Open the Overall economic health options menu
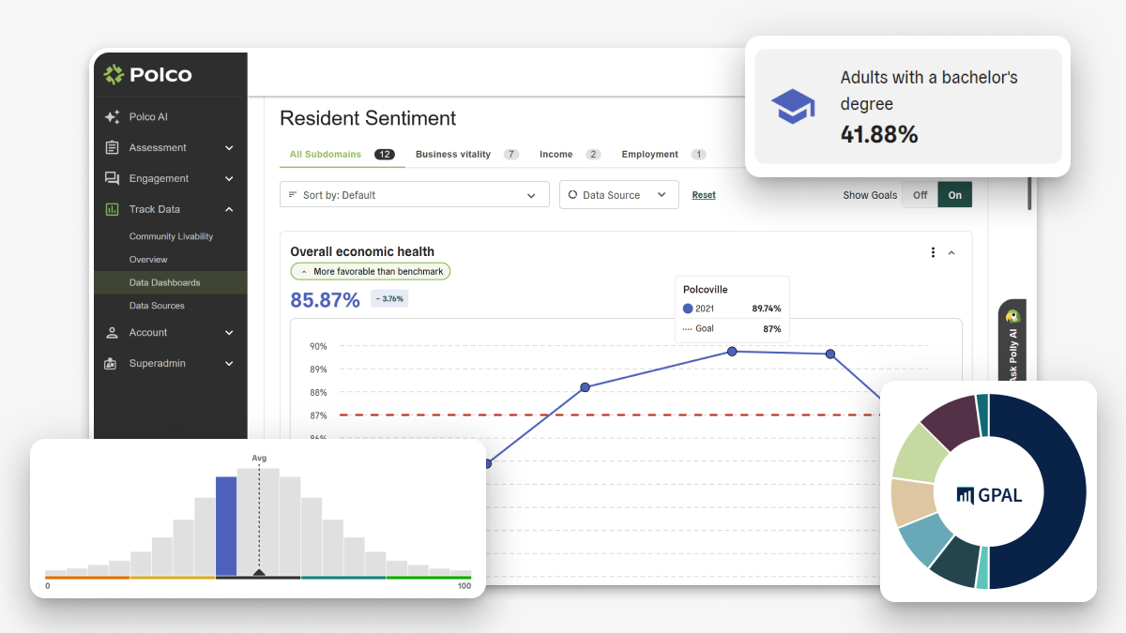 pos(933,251)
